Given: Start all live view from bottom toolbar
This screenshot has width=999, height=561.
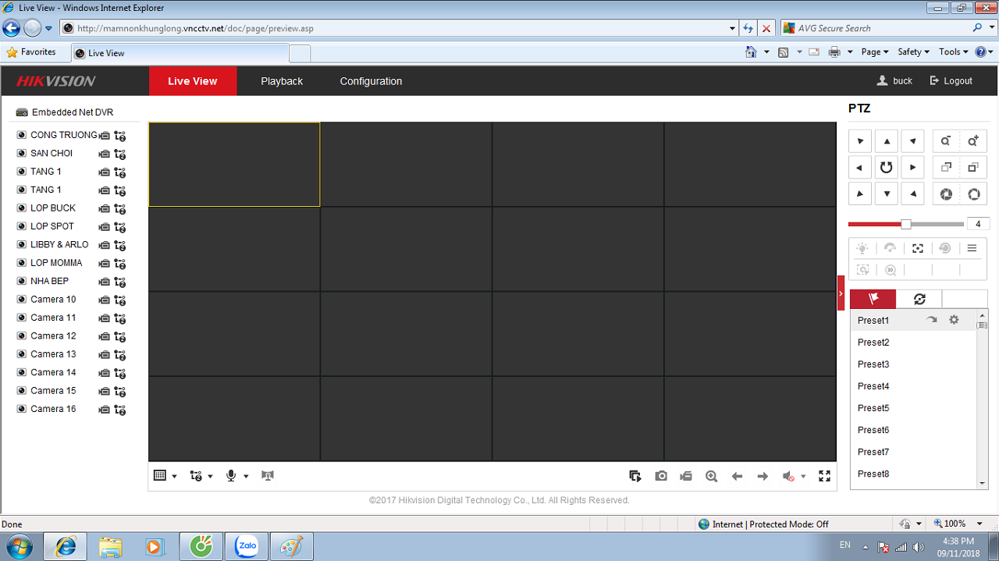Looking at the screenshot, I should coord(635,476).
